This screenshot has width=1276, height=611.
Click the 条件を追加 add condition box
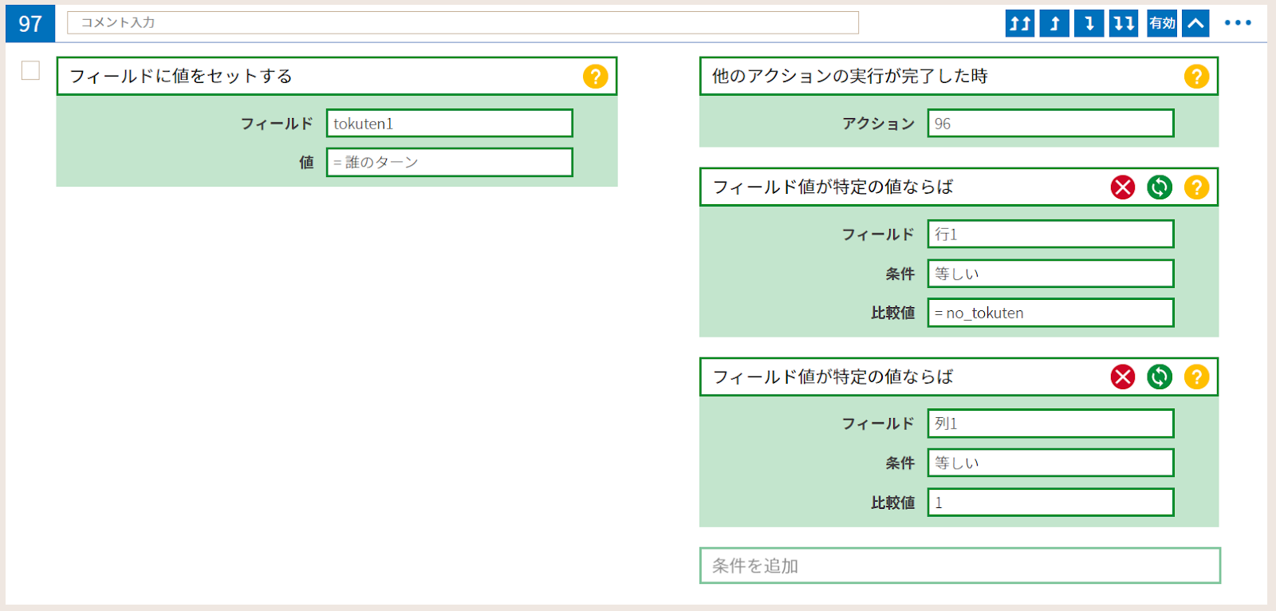959,566
